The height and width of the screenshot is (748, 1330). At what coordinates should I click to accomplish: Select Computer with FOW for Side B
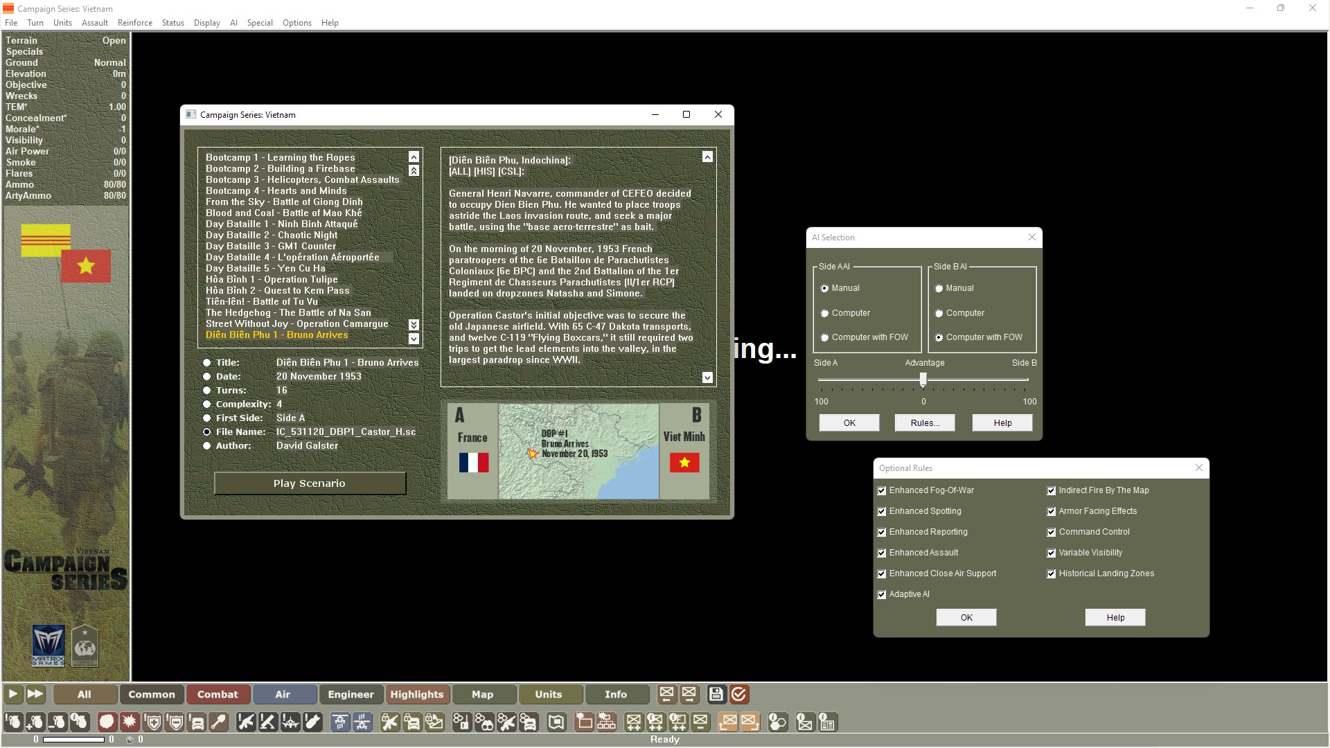939,337
